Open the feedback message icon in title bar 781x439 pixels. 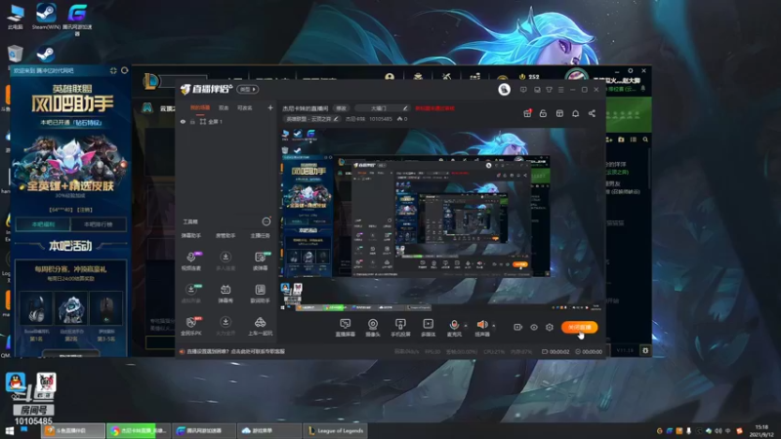pos(523,90)
